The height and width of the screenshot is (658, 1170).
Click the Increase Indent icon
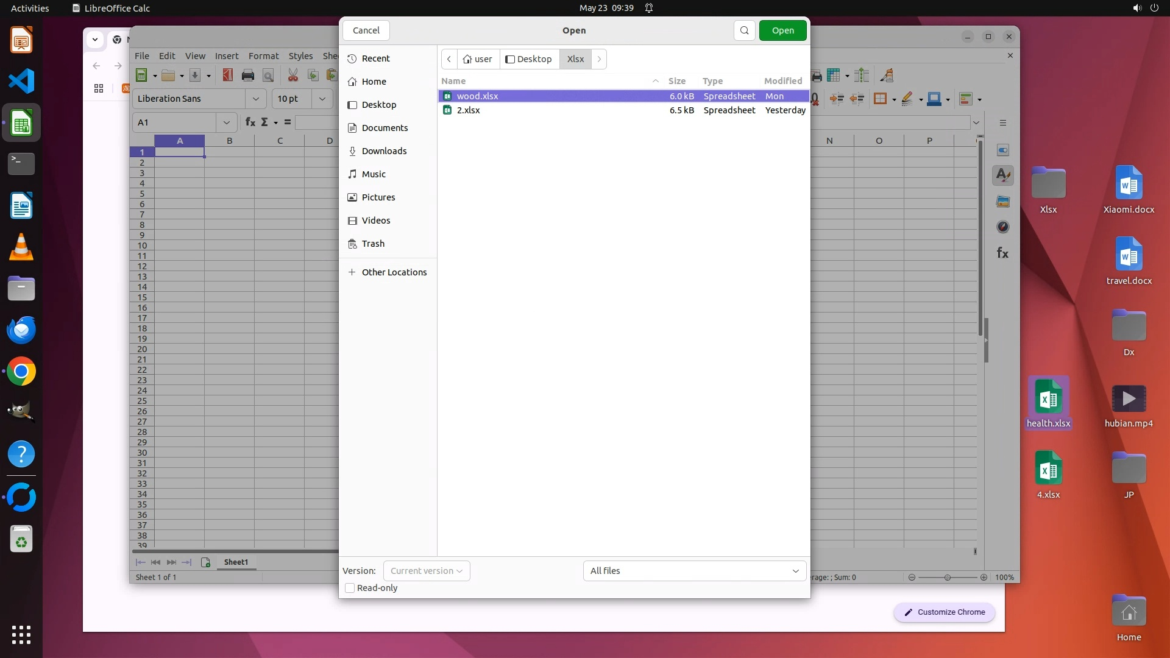[x=837, y=99]
